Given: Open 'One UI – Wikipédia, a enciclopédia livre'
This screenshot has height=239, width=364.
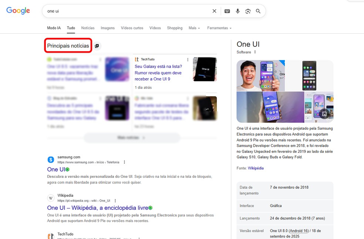Looking at the screenshot, I should click(98, 208).
